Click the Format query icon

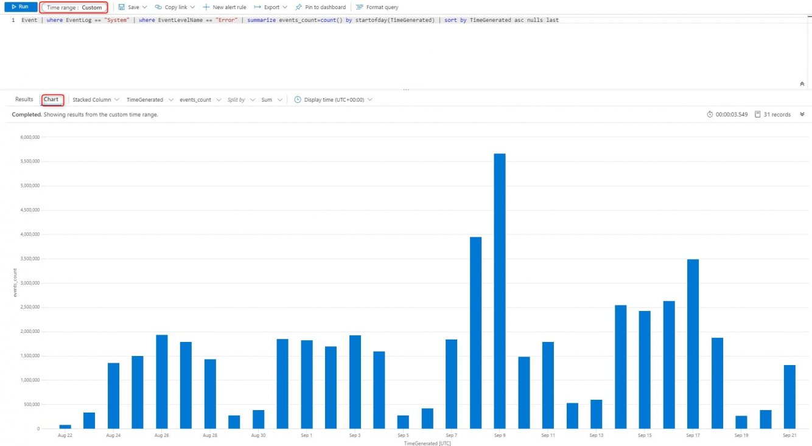(x=360, y=7)
